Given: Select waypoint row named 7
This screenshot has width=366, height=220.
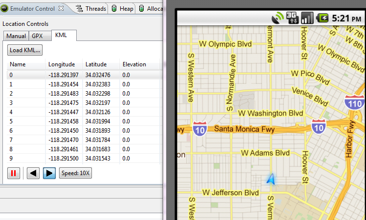Looking at the screenshot, I should (84, 140).
